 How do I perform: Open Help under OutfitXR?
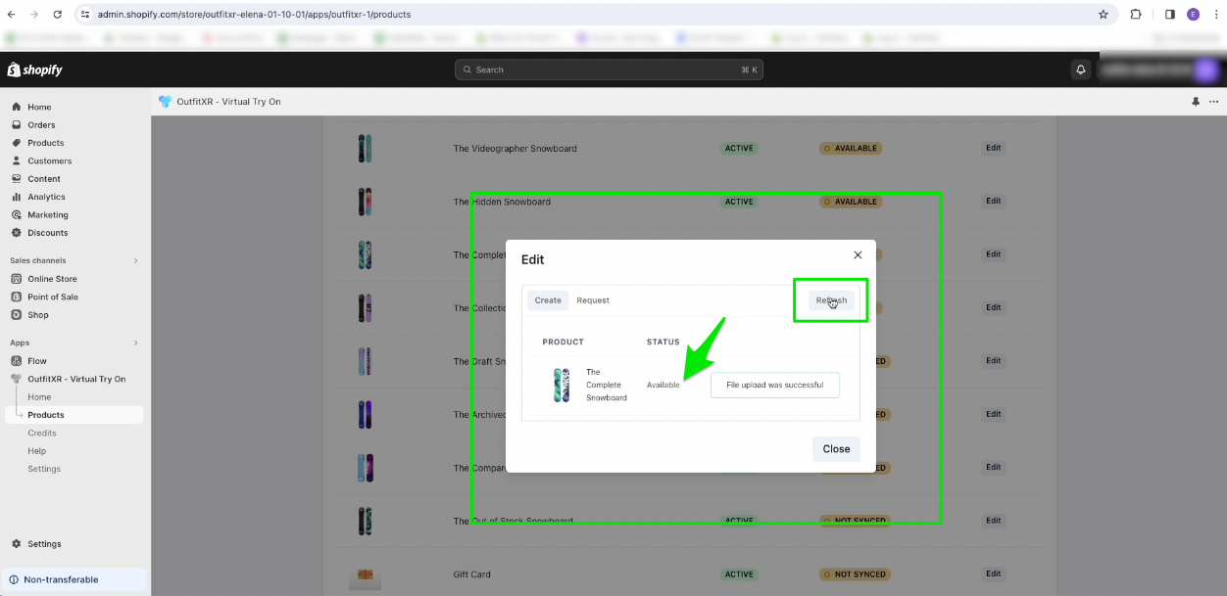tap(37, 451)
